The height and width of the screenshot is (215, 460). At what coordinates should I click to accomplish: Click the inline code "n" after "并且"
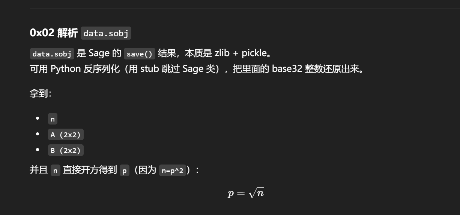(55, 171)
